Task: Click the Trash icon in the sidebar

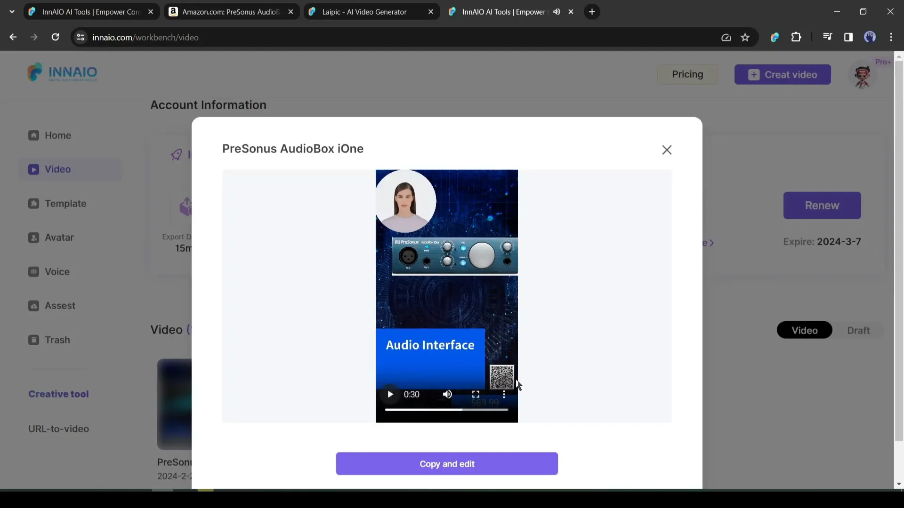Action: tap(33, 340)
